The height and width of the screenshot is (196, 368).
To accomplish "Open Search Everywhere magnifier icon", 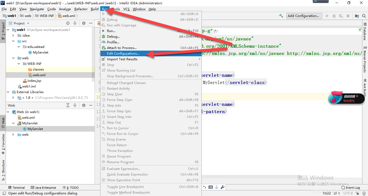I will click(x=364, y=16).
